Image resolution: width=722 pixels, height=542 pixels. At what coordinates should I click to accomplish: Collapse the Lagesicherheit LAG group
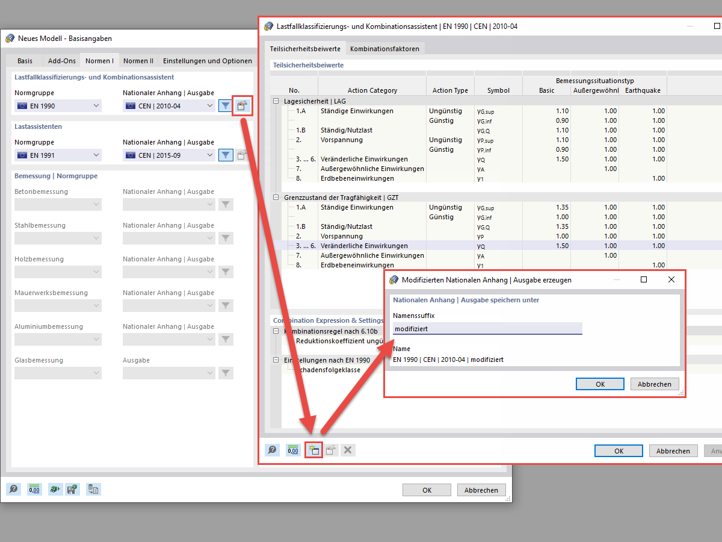(x=276, y=101)
